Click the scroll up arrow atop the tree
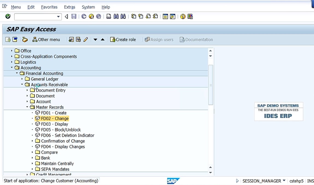Screen dimensions: 314x185 (x=210, y=51)
